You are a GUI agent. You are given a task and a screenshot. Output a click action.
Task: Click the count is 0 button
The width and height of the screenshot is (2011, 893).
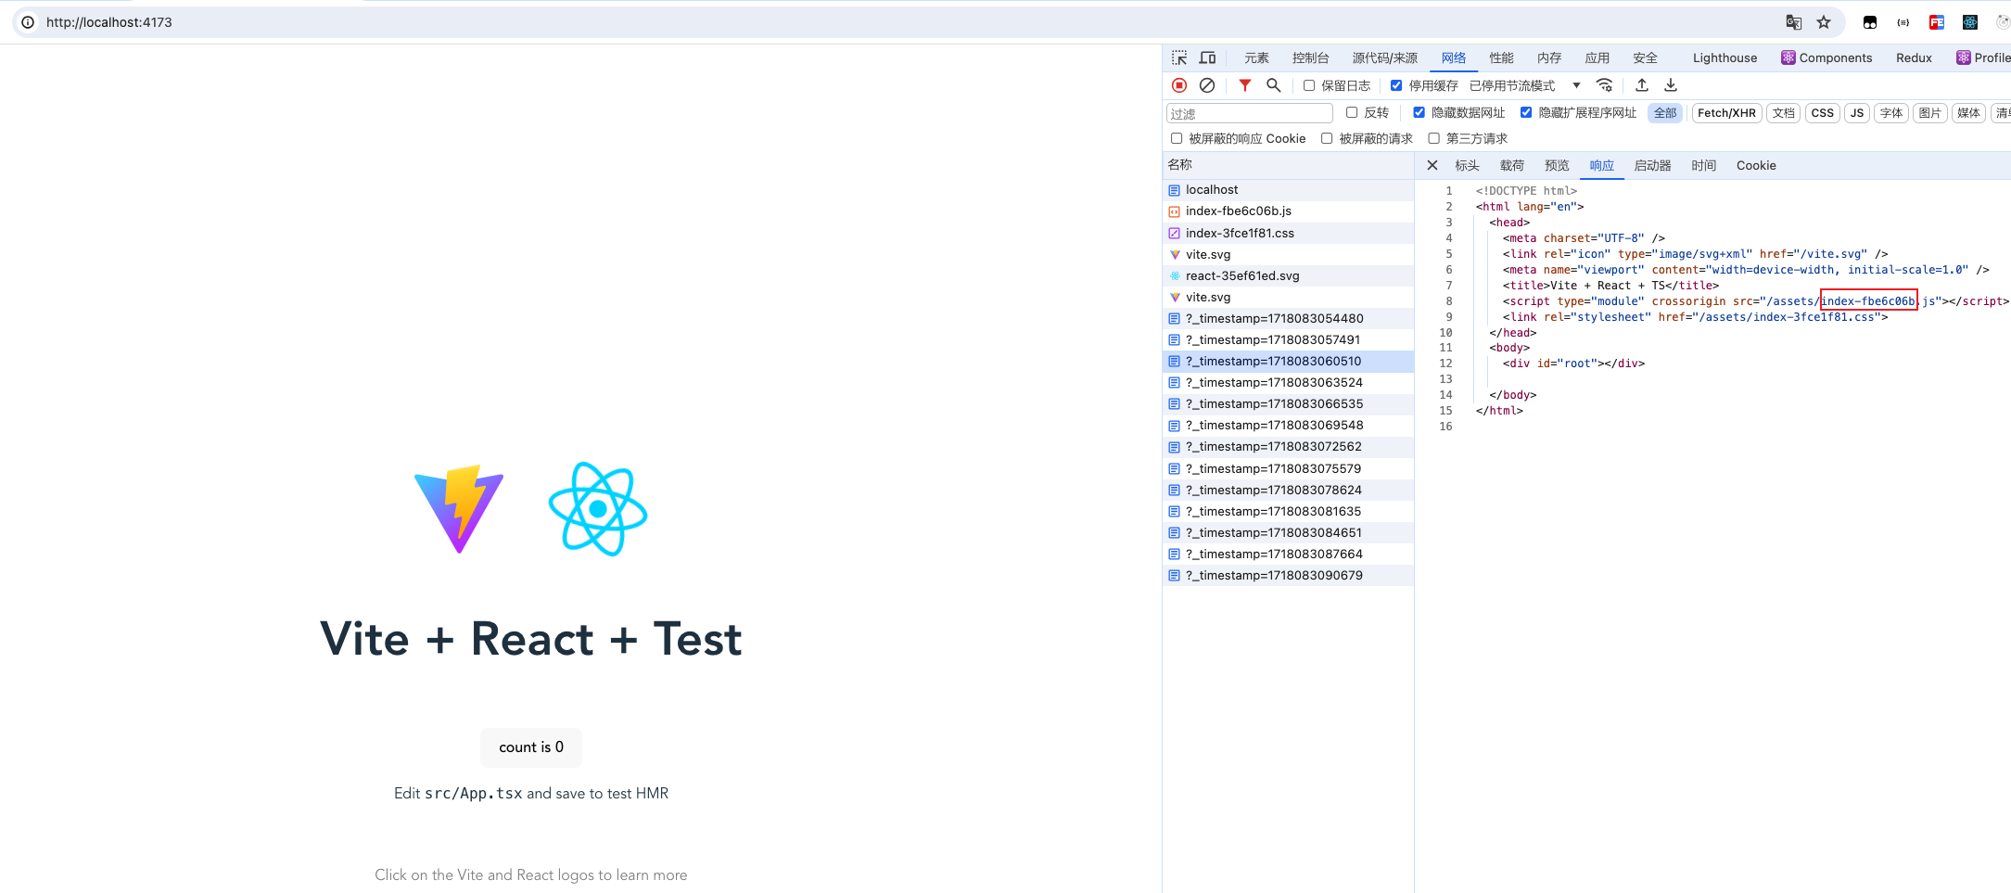(x=531, y=747)
